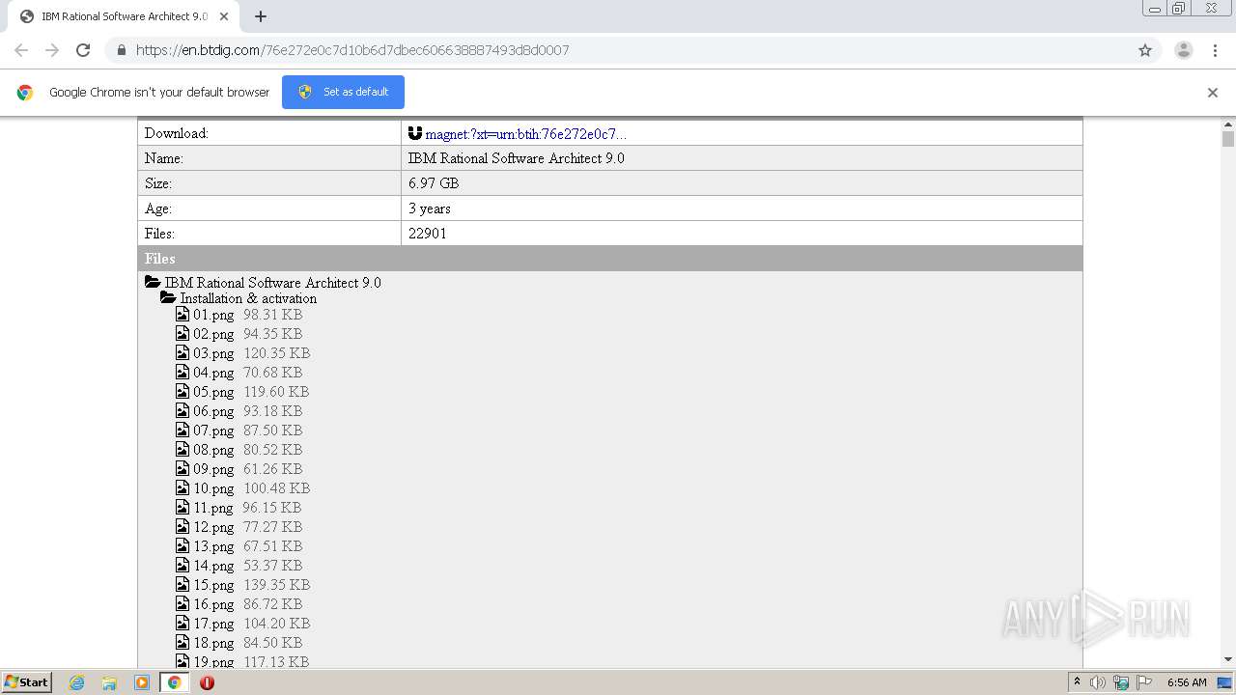
Task: Click the magnet link icon
Action: coord(415,133)
